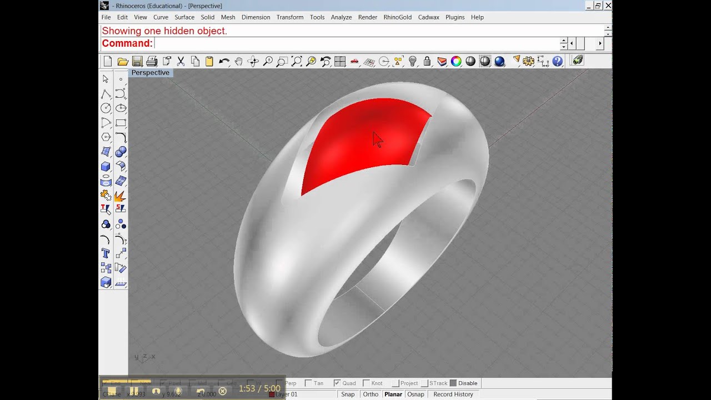The width and height of the screenshot is (711, 400).
Task: Select the Pan hand tool
Action: click(238, 61)
